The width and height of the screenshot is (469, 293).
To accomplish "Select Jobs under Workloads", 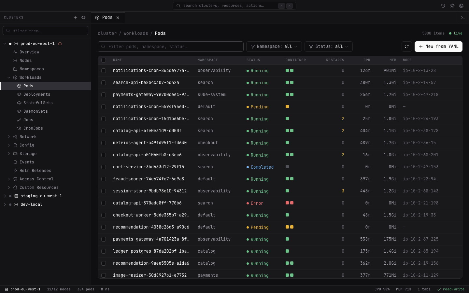I will (46, 120).
